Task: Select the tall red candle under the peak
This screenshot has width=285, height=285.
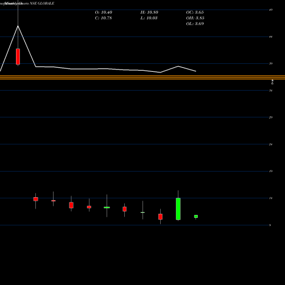Action: pyautogui.click(x=18, y=56)
